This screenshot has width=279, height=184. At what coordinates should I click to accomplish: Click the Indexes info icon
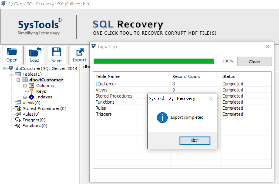click(31, 97)
